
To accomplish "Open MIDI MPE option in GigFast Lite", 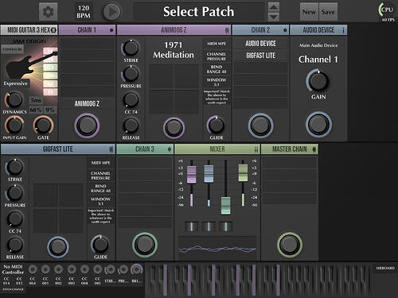I will tap(100, 163).
